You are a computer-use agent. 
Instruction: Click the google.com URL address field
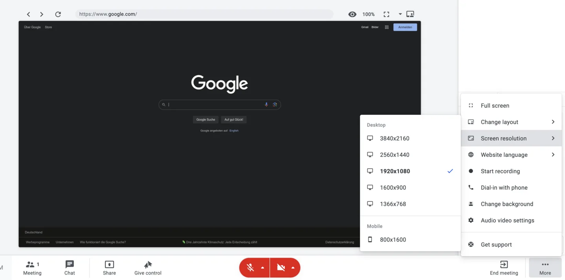pyautogui.click(x=204, y=14)
